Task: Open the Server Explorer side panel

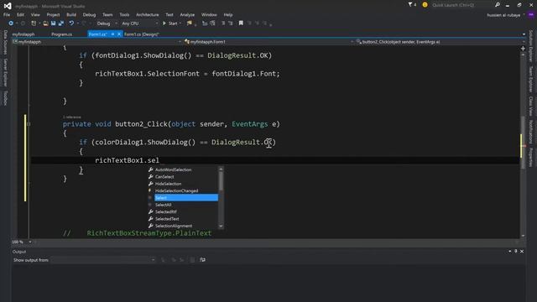Action: [x=5, y=72]
